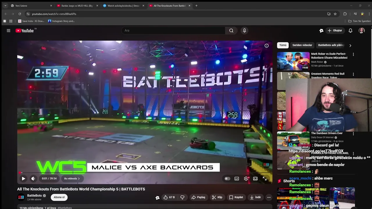
Task: Go back in browser history
Action: [6, 14]
